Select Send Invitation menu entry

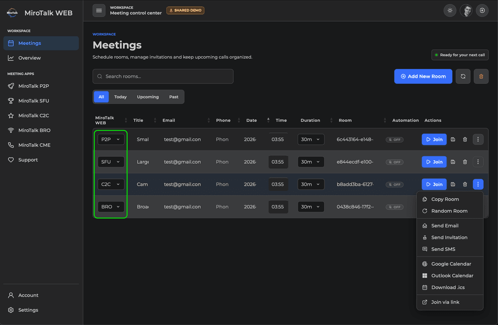point(450,238)
